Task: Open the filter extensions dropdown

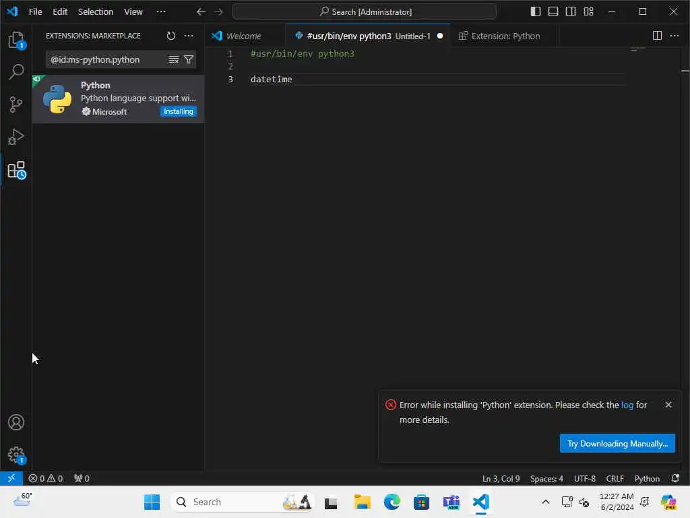Action: click(189, 59)
